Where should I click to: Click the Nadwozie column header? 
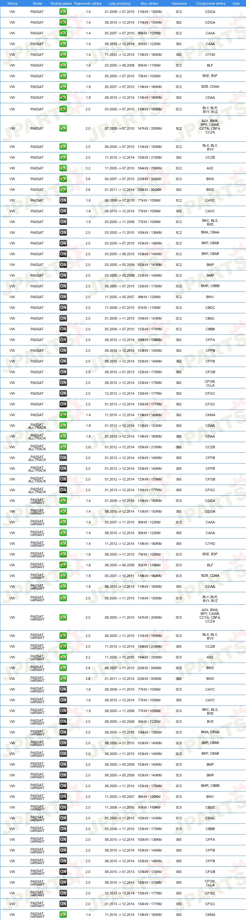point(179,3)
